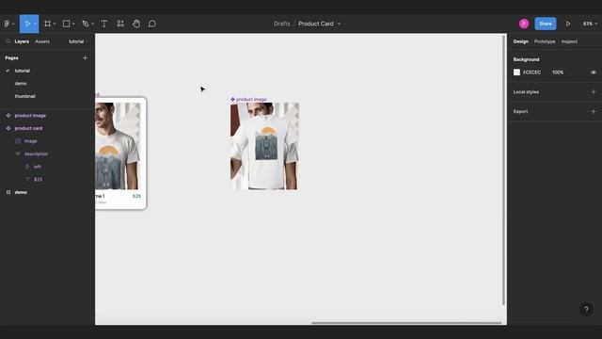Open the tutorial page selector dropdown
Screen dimensions: 602x339
coord(78,41)
